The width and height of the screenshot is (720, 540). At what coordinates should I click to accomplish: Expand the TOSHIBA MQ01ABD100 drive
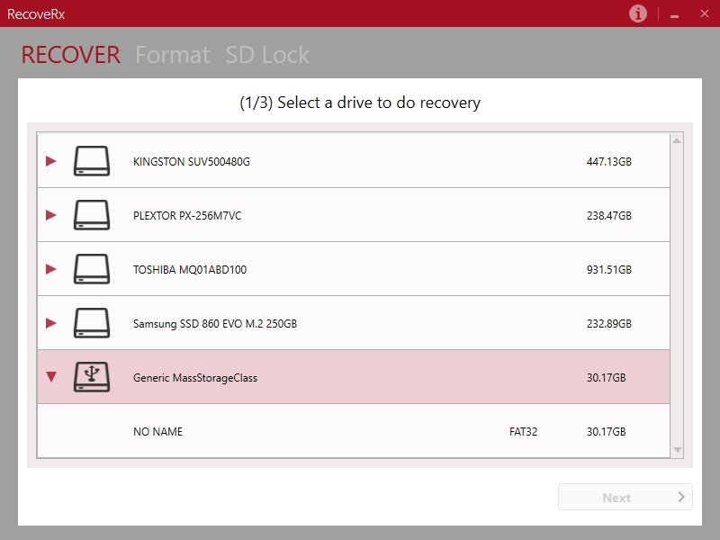51,269
